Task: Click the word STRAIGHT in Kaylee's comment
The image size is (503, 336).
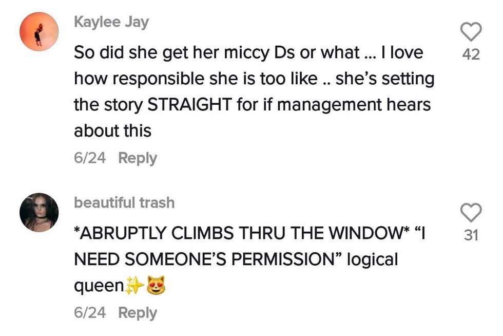Action: (x=189, y=105)
